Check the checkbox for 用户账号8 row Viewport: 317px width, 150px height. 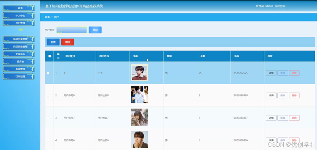[x=48, y=95]
